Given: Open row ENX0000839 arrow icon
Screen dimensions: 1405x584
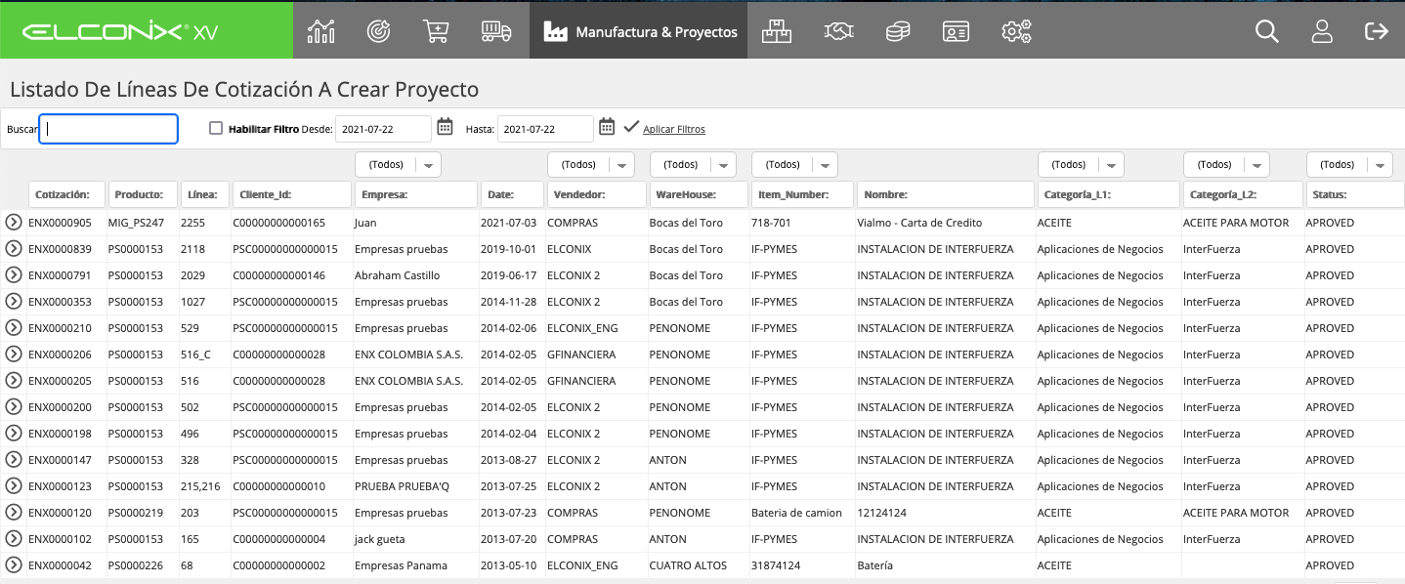Looking at the screenshot, I should [14, 249].
